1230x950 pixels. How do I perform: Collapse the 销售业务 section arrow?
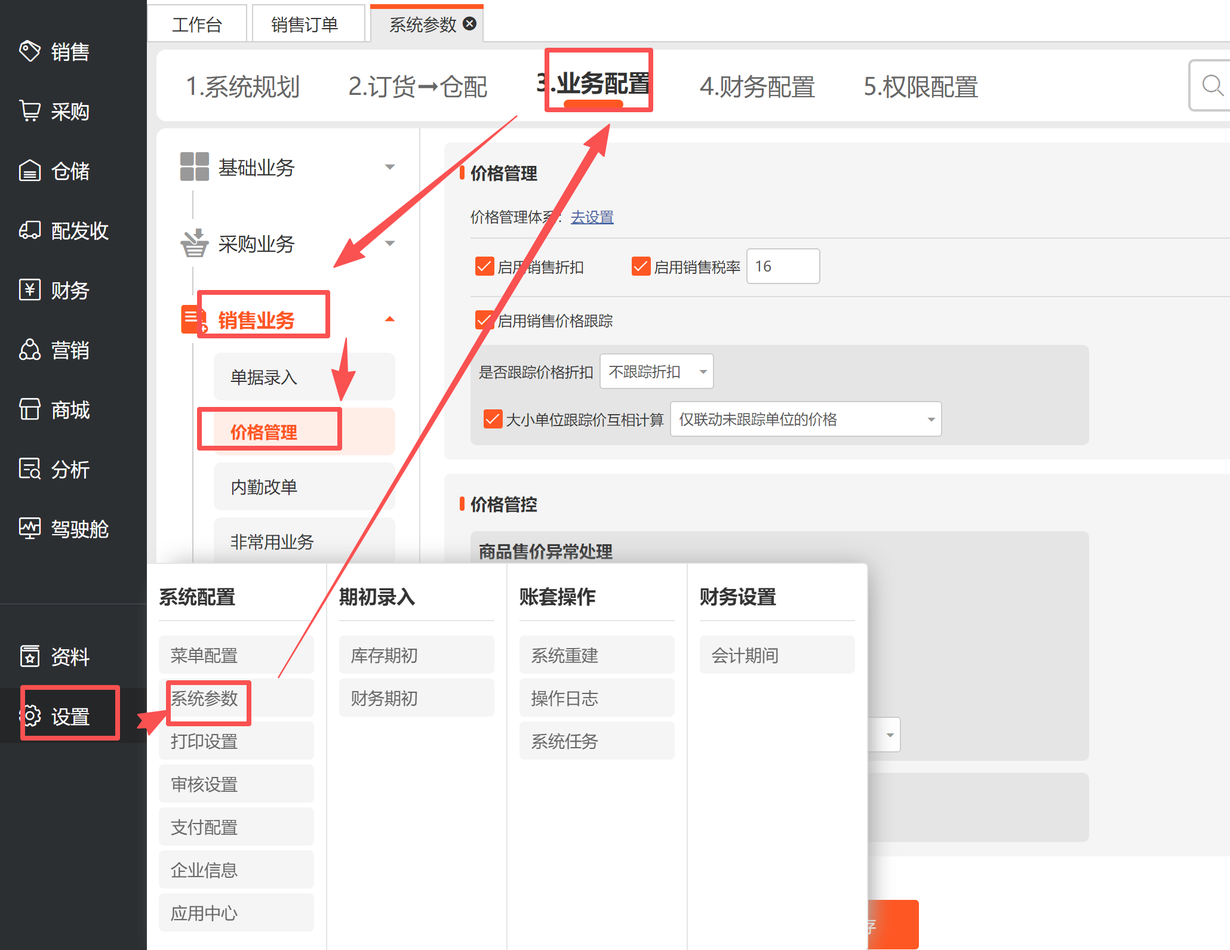coord(390,319)
